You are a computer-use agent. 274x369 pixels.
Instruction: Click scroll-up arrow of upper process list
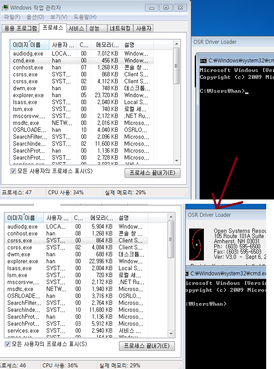tap(177, 44)
